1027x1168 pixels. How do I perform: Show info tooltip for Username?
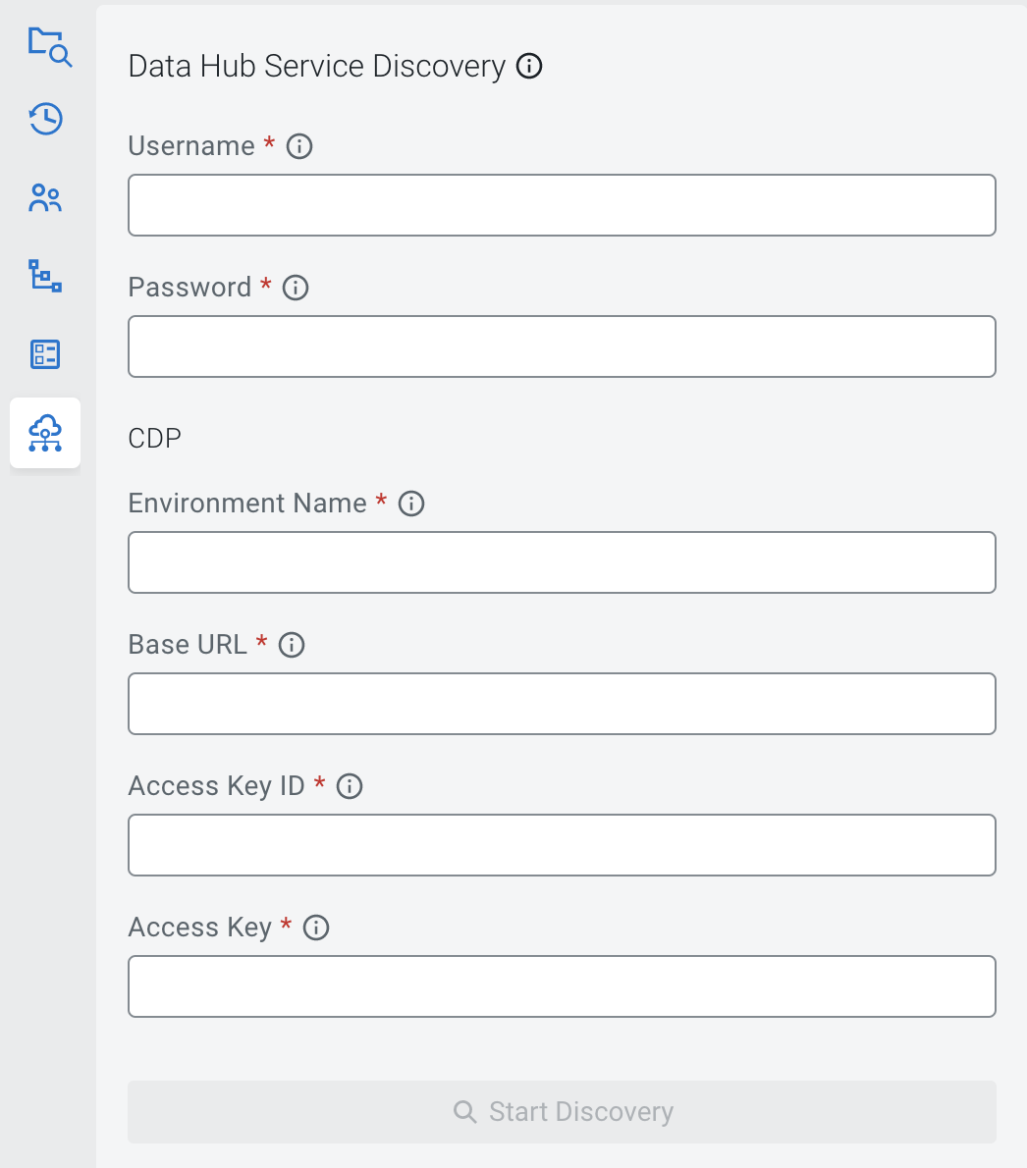pyautogui.click(x=299, y=146)
